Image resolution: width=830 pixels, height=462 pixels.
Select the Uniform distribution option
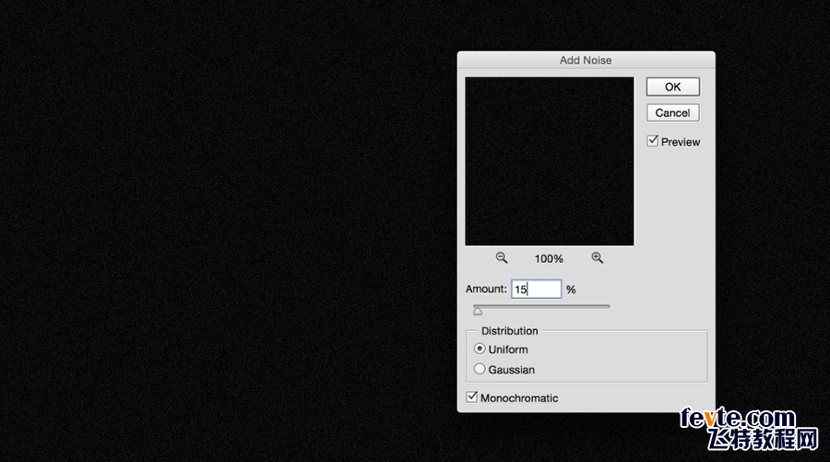coord(480,349)
